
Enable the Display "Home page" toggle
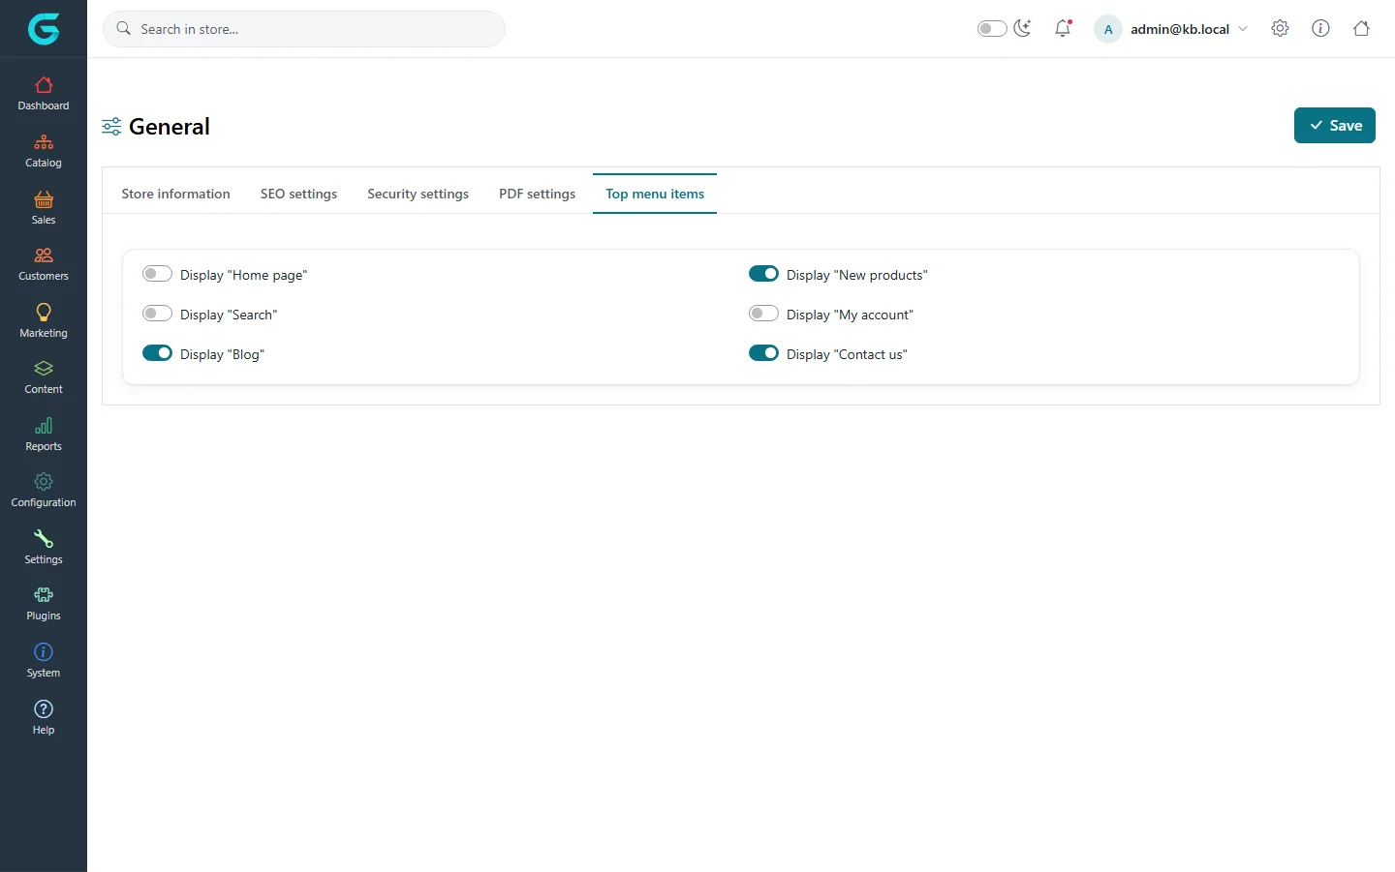[157, 274]
